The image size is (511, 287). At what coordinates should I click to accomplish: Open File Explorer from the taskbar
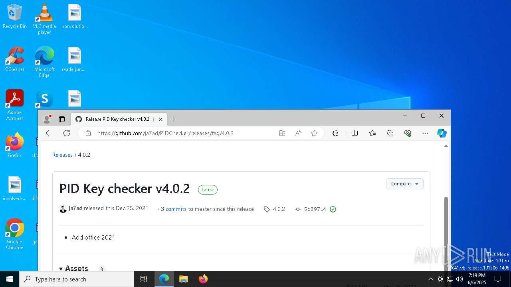(x=183, y=279)
